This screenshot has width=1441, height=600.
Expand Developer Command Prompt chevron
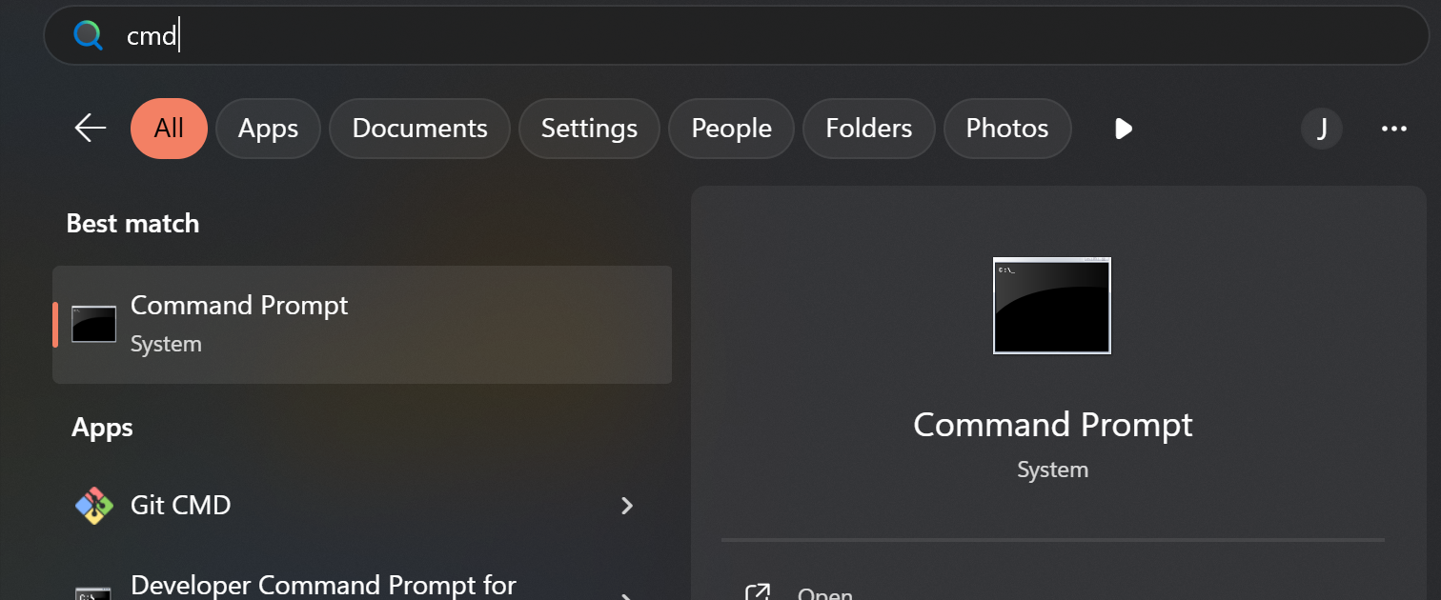[626, 594]
